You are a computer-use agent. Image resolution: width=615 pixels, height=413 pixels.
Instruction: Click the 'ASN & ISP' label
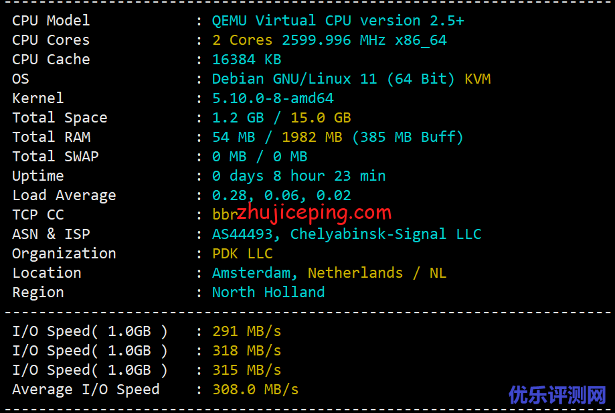tap(51, 234)
